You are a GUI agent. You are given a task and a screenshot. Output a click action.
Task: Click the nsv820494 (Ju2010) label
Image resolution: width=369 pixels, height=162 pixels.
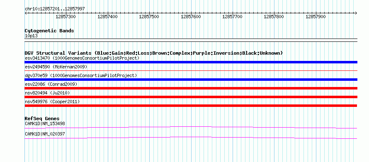tap(47, 93)
